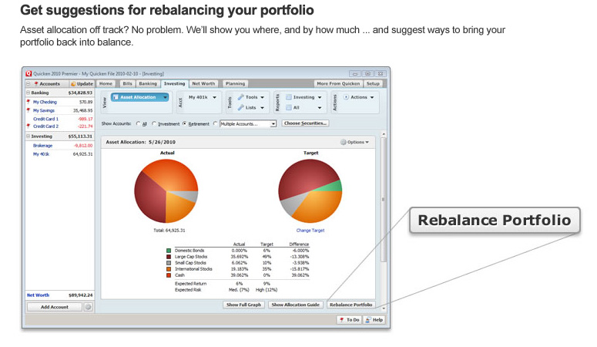This screenshot has height=347, width=597.
Task: Click the Net Worth value $89,942.24
Action: coord(80,295)
